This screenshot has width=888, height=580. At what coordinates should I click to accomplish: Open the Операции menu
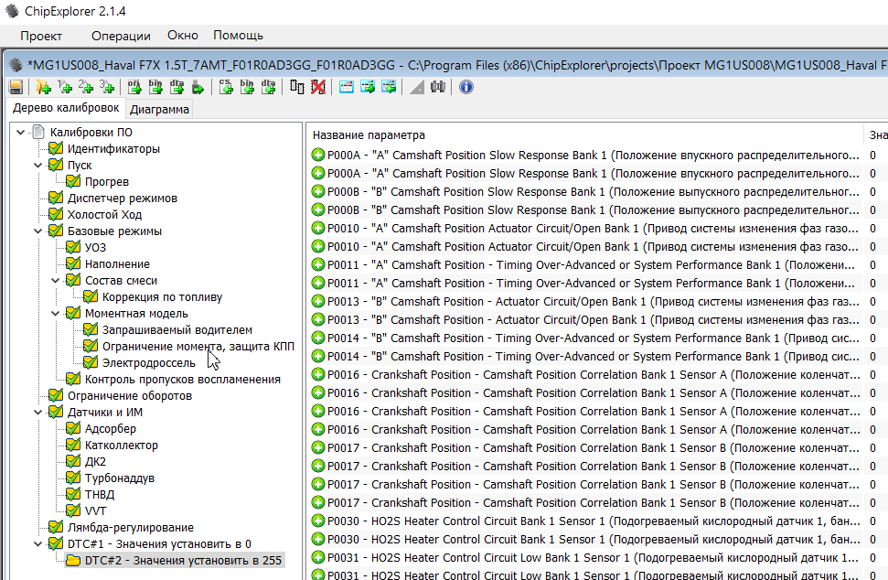121,36
